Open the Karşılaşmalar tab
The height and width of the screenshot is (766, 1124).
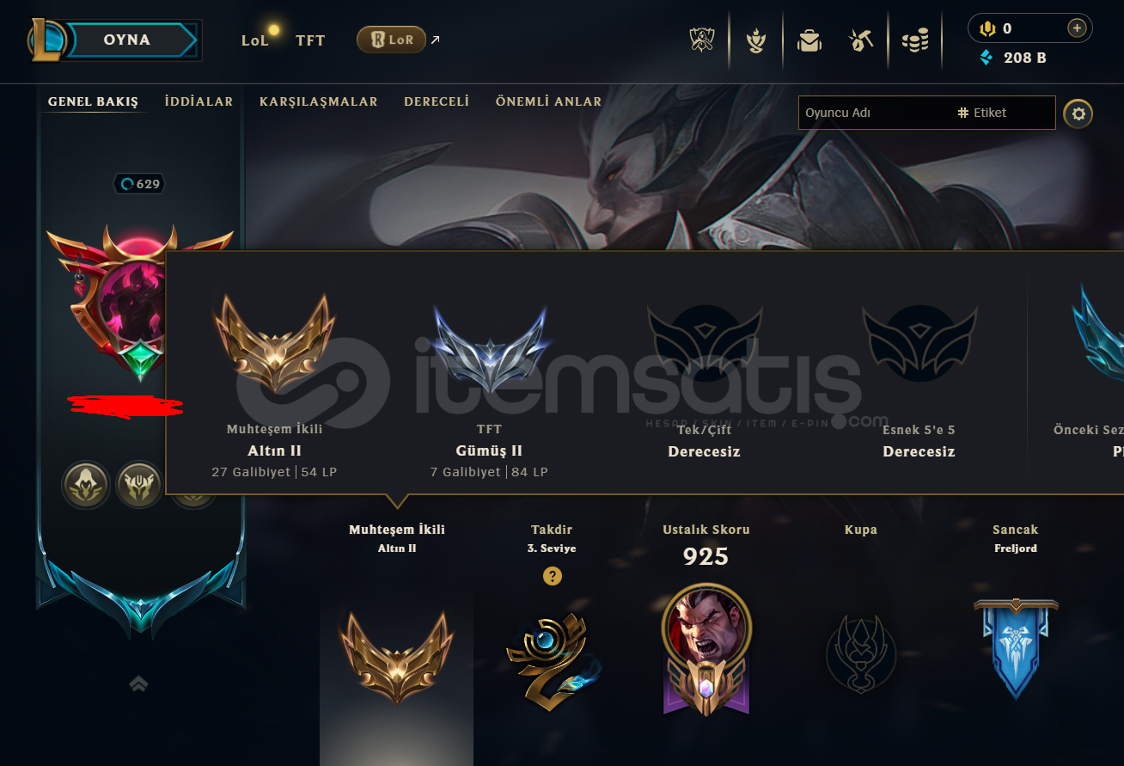319,101
